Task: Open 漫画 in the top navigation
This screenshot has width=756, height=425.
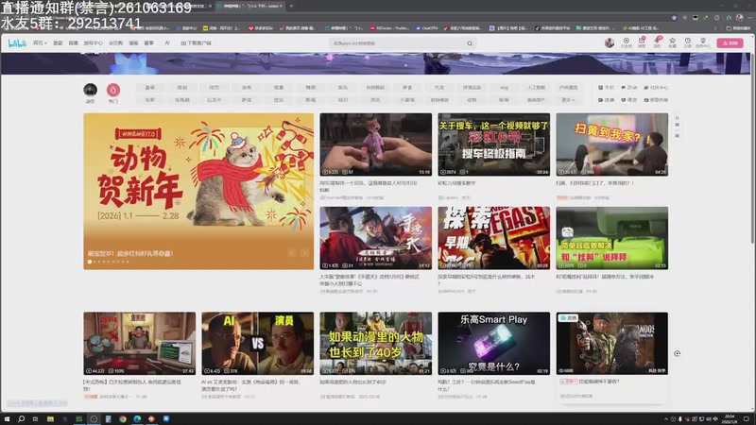Action: (x=133, y=43)
